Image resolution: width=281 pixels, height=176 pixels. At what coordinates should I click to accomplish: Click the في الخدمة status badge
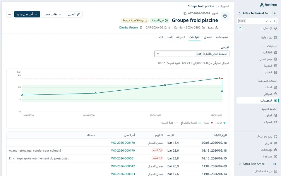[160, 21]
